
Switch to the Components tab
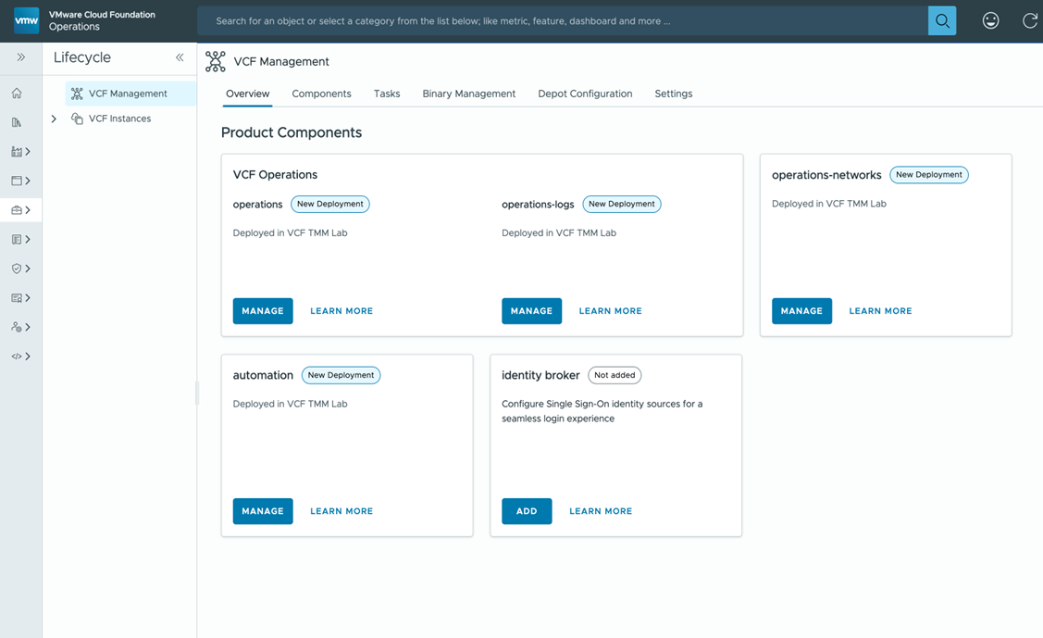tap(321, 94)
